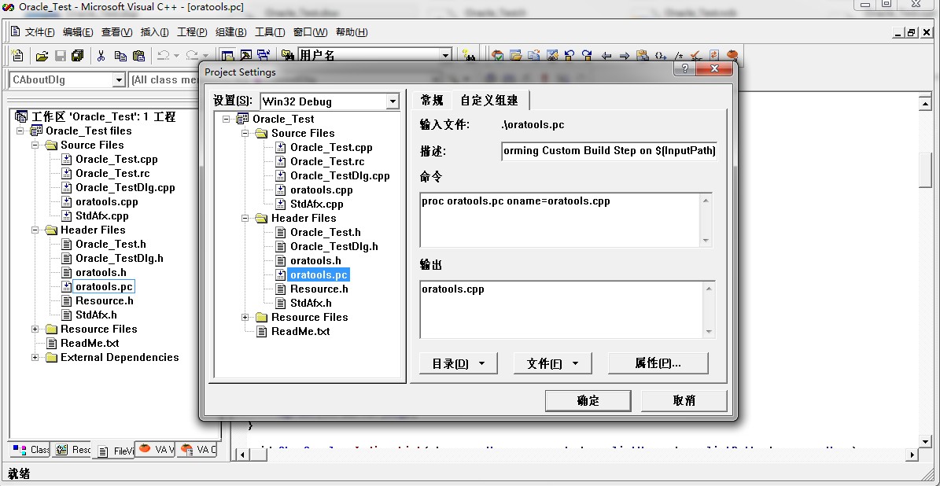
Task: Click the 取消 button
Action: pos(684,401)
